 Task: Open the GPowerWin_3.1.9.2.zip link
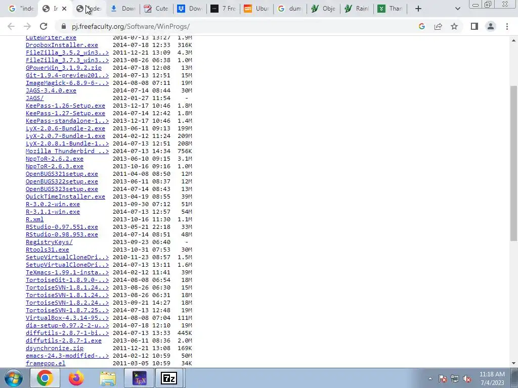pos(64,68)
